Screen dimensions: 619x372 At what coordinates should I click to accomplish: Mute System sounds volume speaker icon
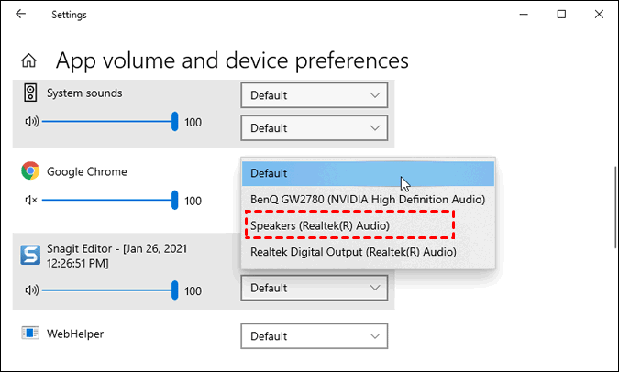(31, 122)
